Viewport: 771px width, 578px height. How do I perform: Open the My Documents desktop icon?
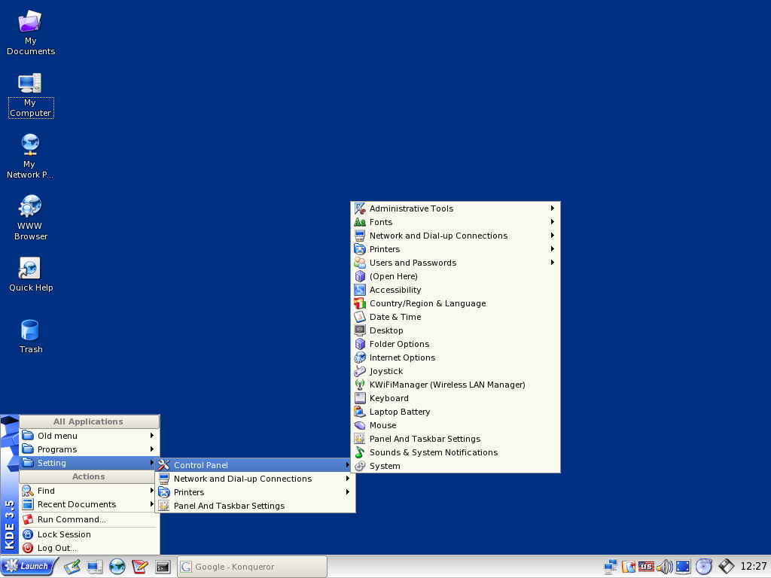point(30,33)
